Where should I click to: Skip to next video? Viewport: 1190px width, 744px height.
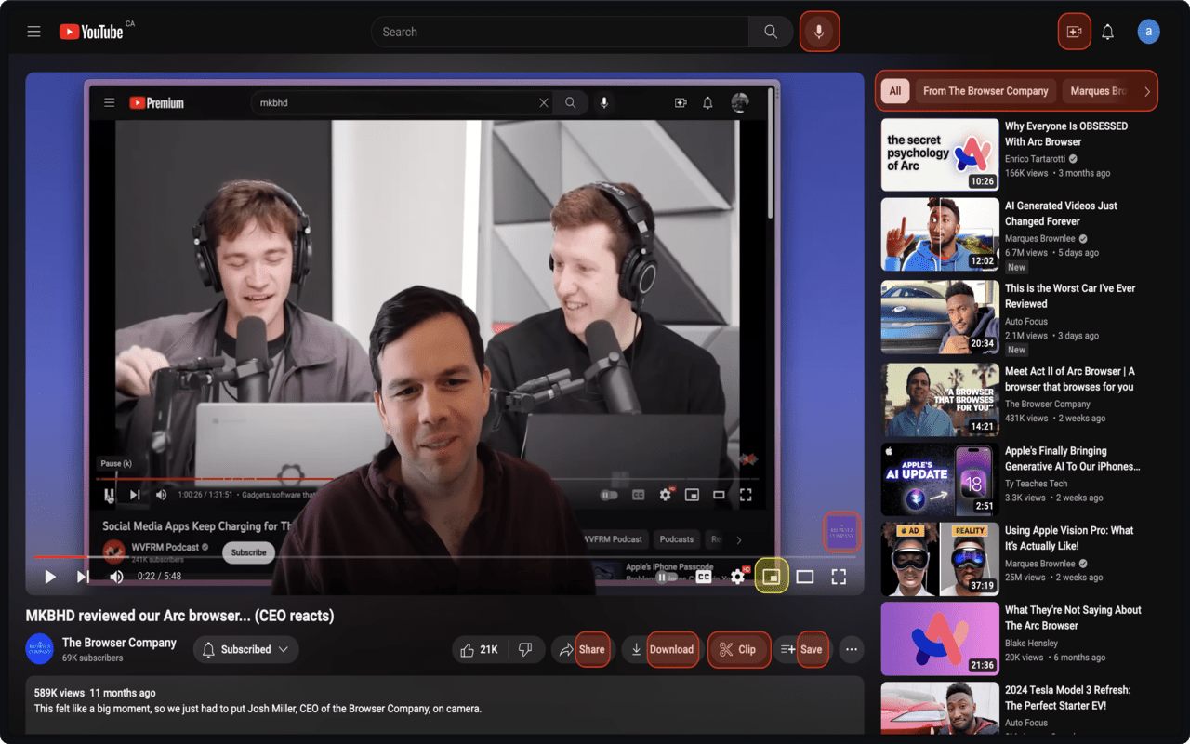pyautogui.click(x=83, y=577)
